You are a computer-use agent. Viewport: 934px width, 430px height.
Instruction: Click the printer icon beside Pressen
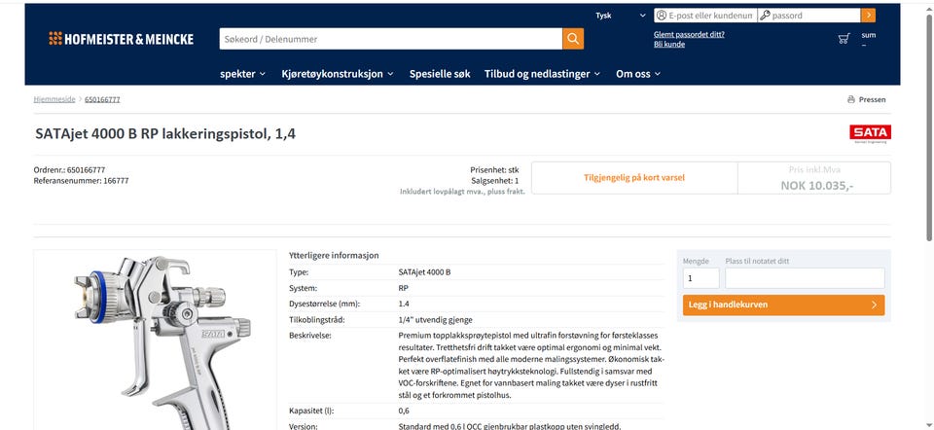tap(851, 99)
